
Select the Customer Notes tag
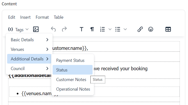pyautogui.click(x=73, y=80)
